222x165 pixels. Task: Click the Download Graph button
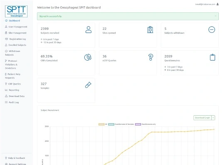(x=202, y=118)
